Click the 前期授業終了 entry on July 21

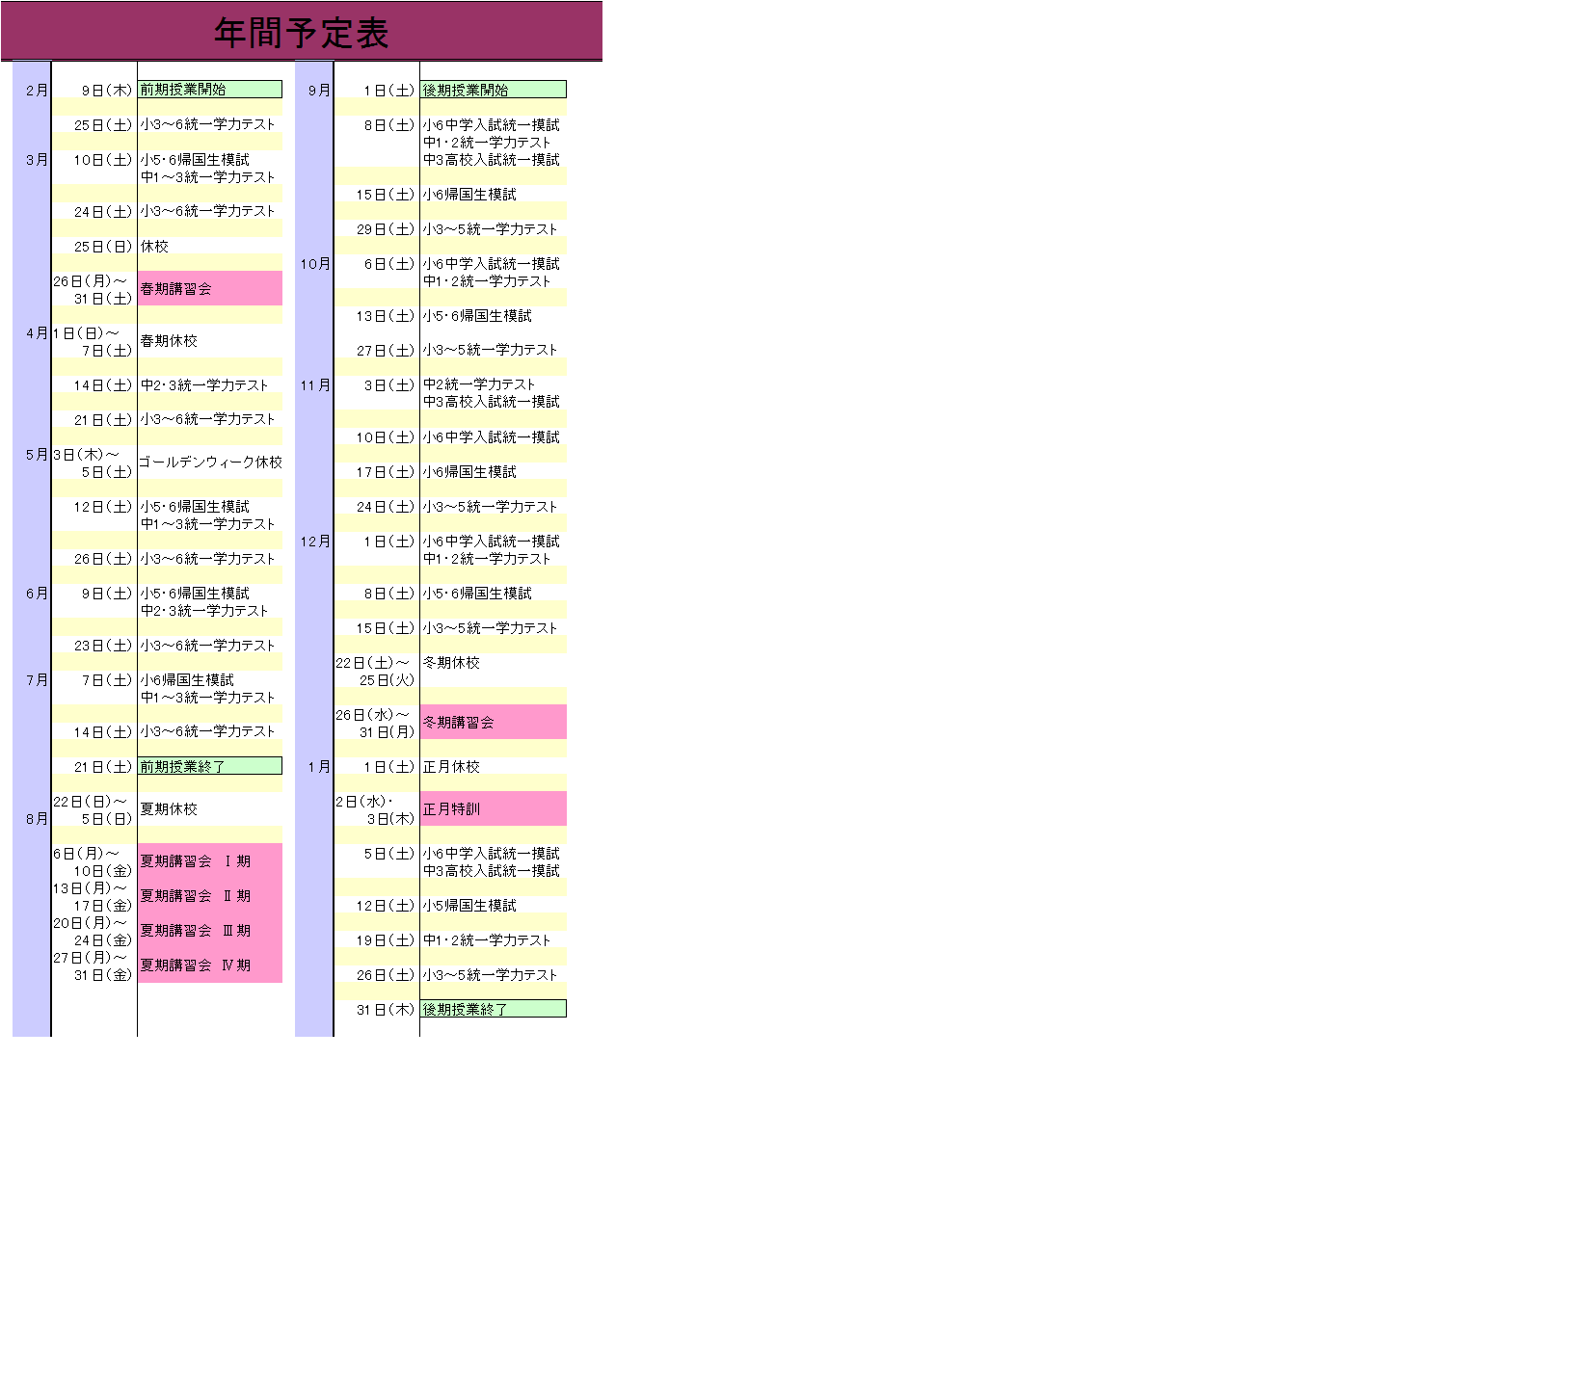coord(209,766)
